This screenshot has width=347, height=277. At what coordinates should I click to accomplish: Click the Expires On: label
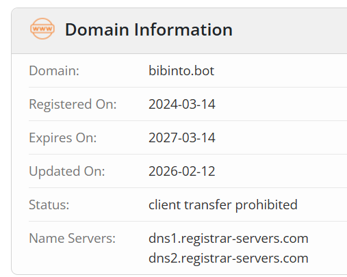coord(63,138)
